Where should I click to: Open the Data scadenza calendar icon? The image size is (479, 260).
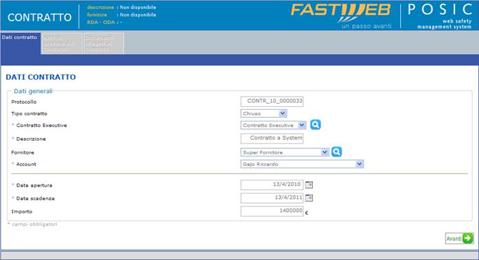(x=309, y=198)
